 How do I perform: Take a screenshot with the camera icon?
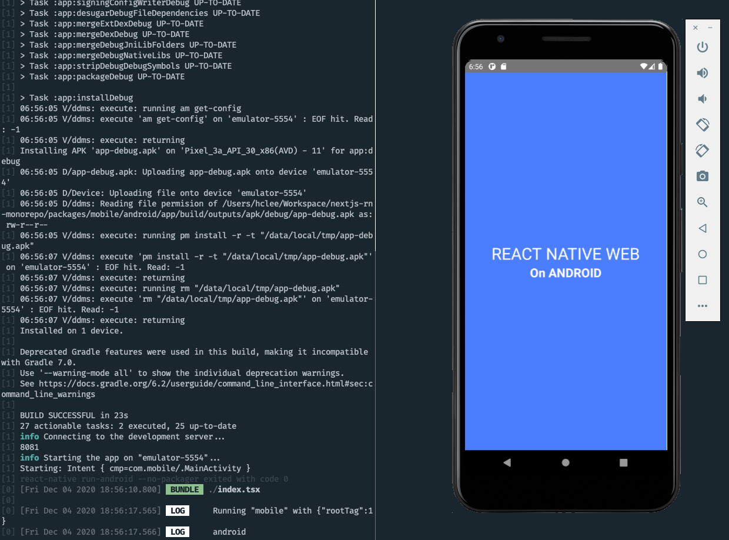[702, 176]
